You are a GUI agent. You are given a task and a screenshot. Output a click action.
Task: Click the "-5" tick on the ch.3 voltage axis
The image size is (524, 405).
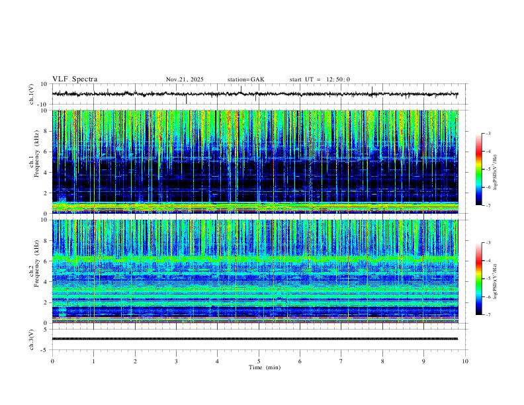[45, 350]
